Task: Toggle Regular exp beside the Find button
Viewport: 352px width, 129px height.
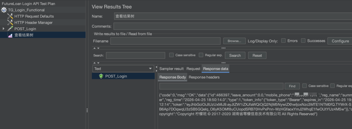Action: point(333,86)
